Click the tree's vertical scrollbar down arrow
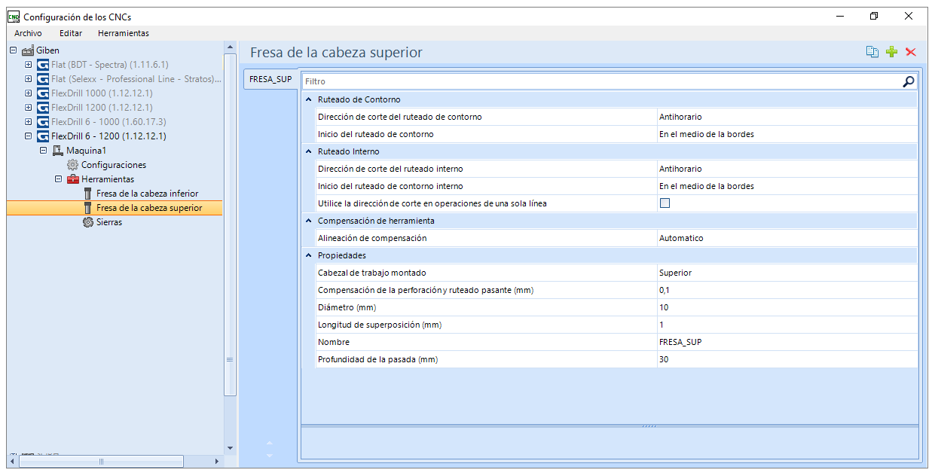The width and height of the screenshot is (935, 473). click(231, 449)
